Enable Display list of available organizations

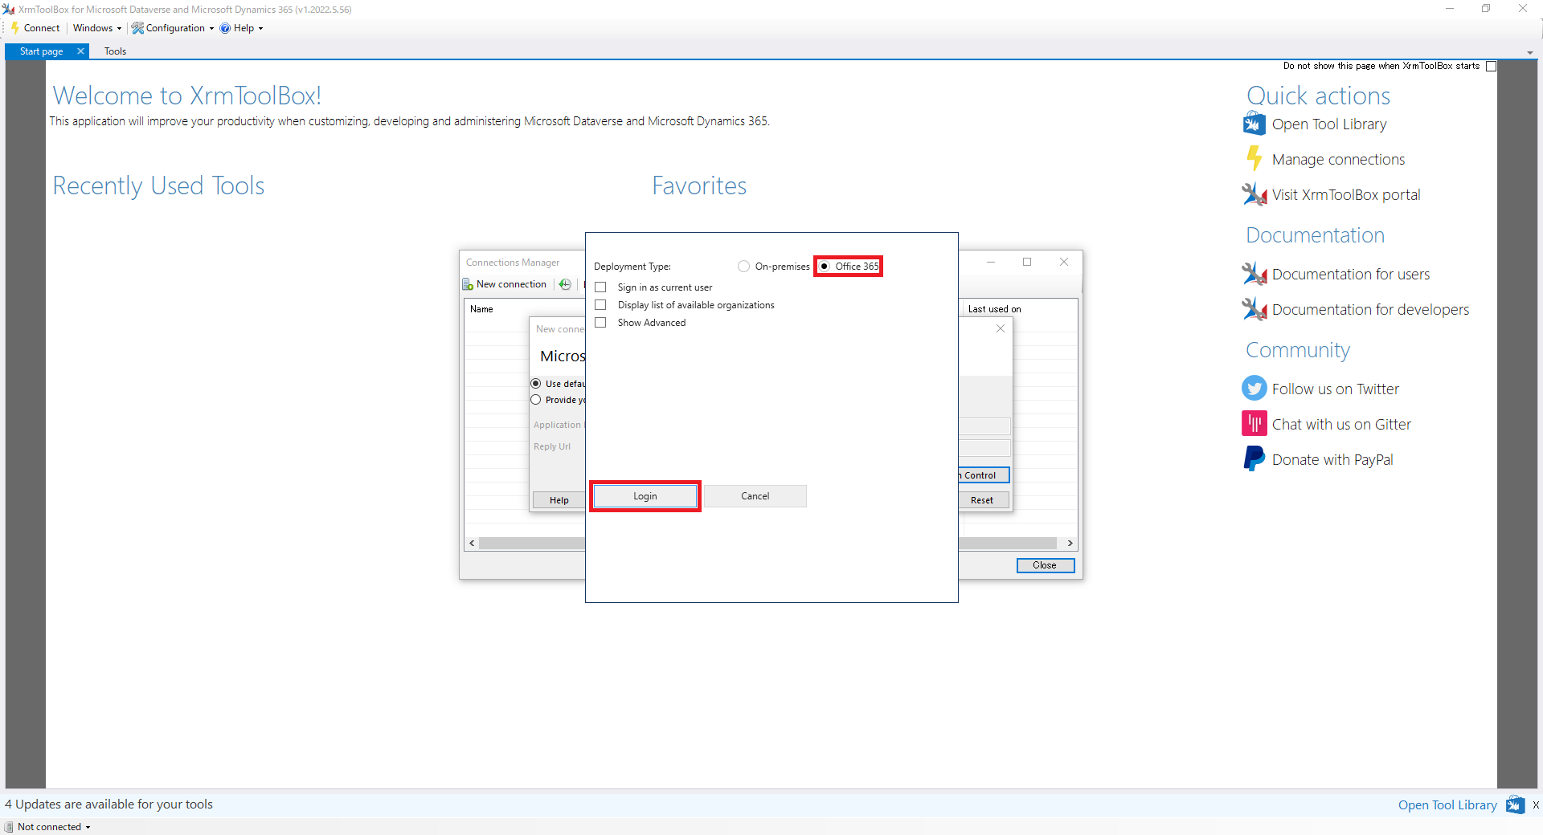(x=600, y=305)
